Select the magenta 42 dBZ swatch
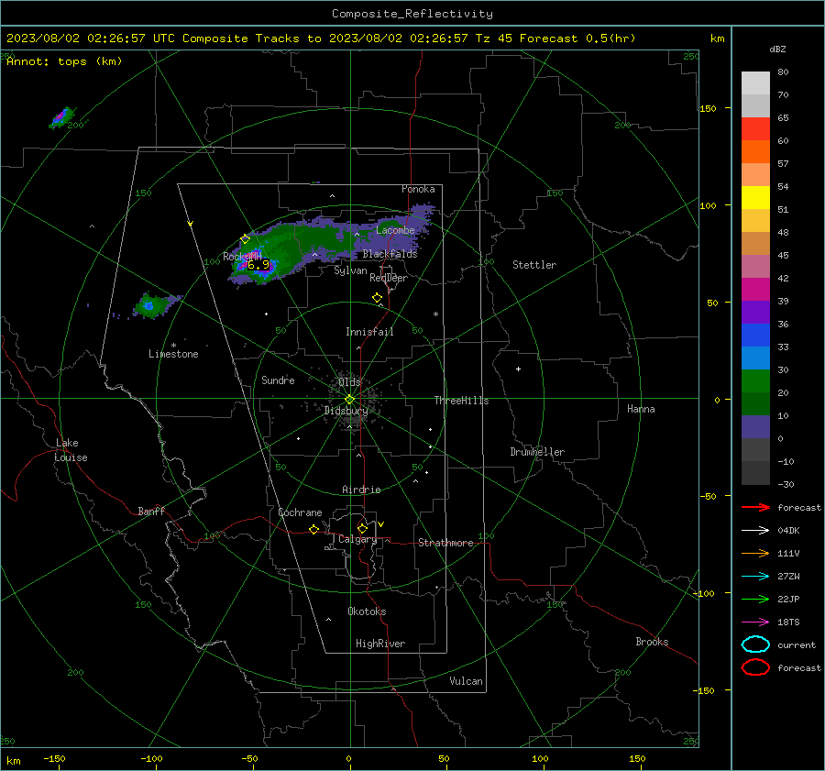The image size is (825, 771). pos(755,289)
